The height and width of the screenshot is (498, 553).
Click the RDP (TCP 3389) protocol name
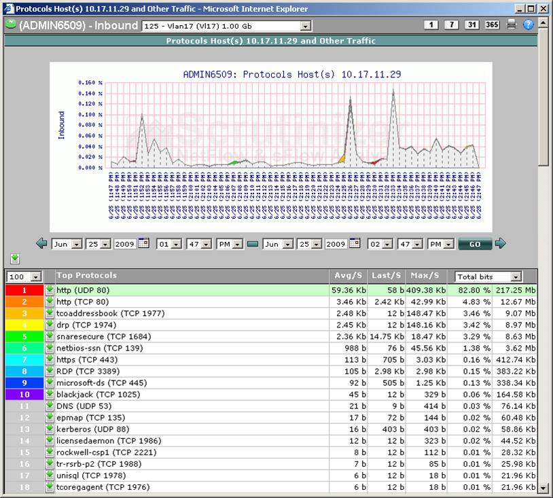[x=88, y=372]
